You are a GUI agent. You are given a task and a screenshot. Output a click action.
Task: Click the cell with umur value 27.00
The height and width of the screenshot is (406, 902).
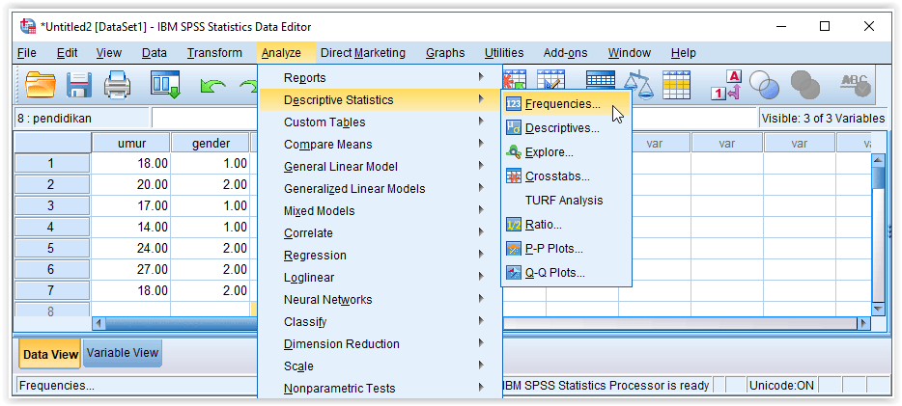tap(131, 269)
